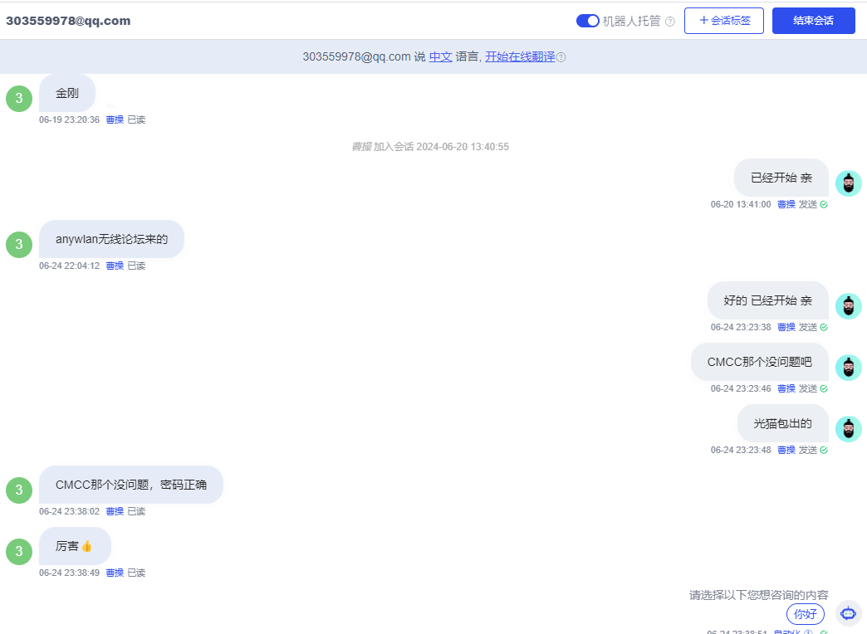The image size is (867, 634).
Task: Select the 已经开始 亲 bubble at 13:41:00
Action: click(781, 178)
